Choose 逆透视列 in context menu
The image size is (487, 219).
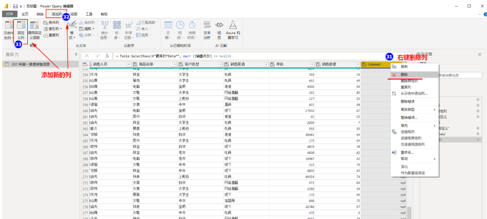click(414, 132)
